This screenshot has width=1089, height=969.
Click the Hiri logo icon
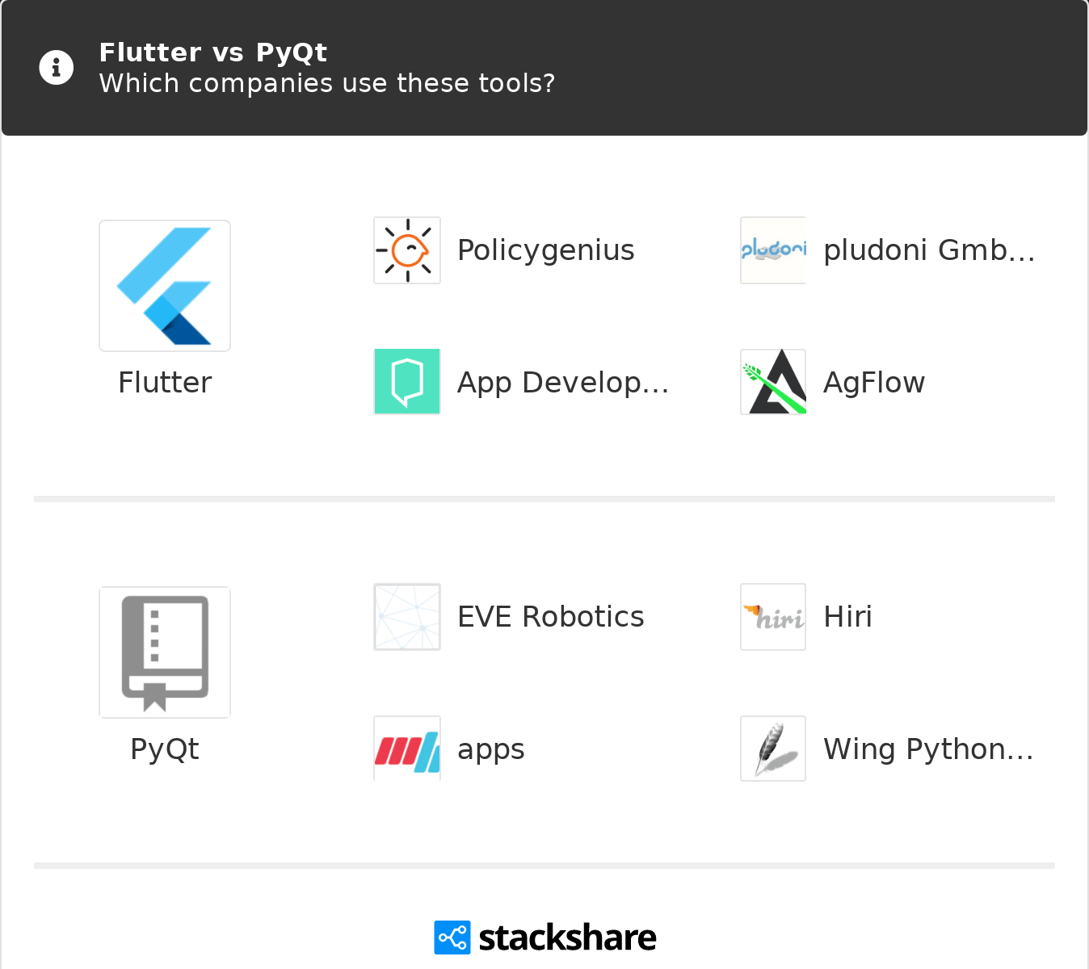tap(773, 617)
